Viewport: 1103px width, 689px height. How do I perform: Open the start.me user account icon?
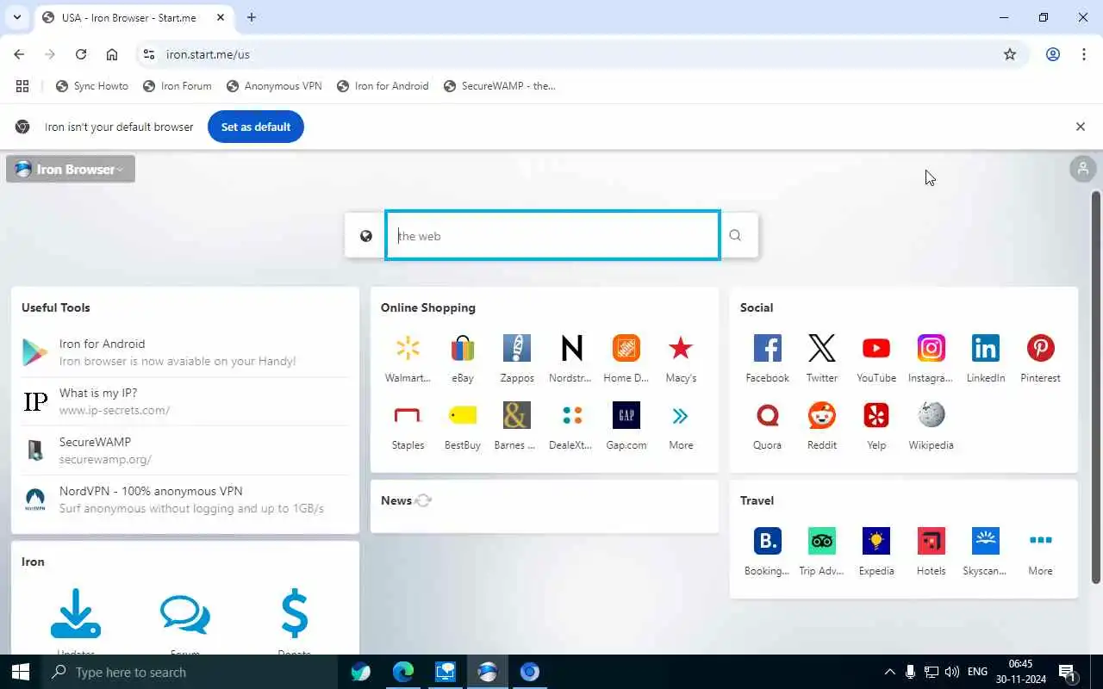(x=1082, y=169)
